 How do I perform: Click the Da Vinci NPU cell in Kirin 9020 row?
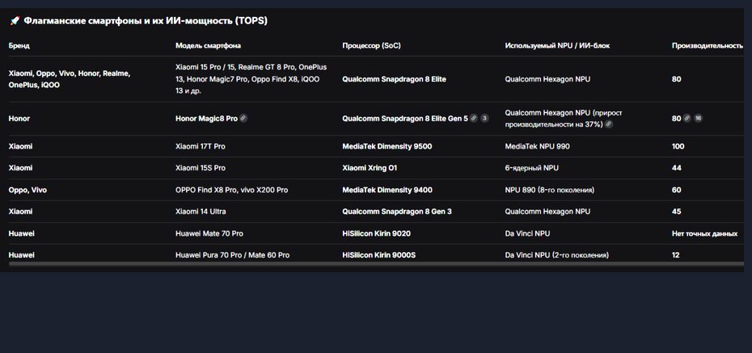527,233
